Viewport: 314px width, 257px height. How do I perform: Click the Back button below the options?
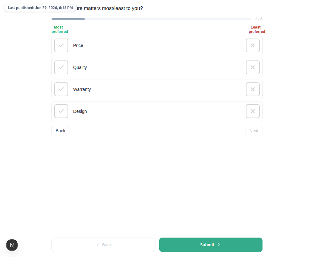(60, 131)
